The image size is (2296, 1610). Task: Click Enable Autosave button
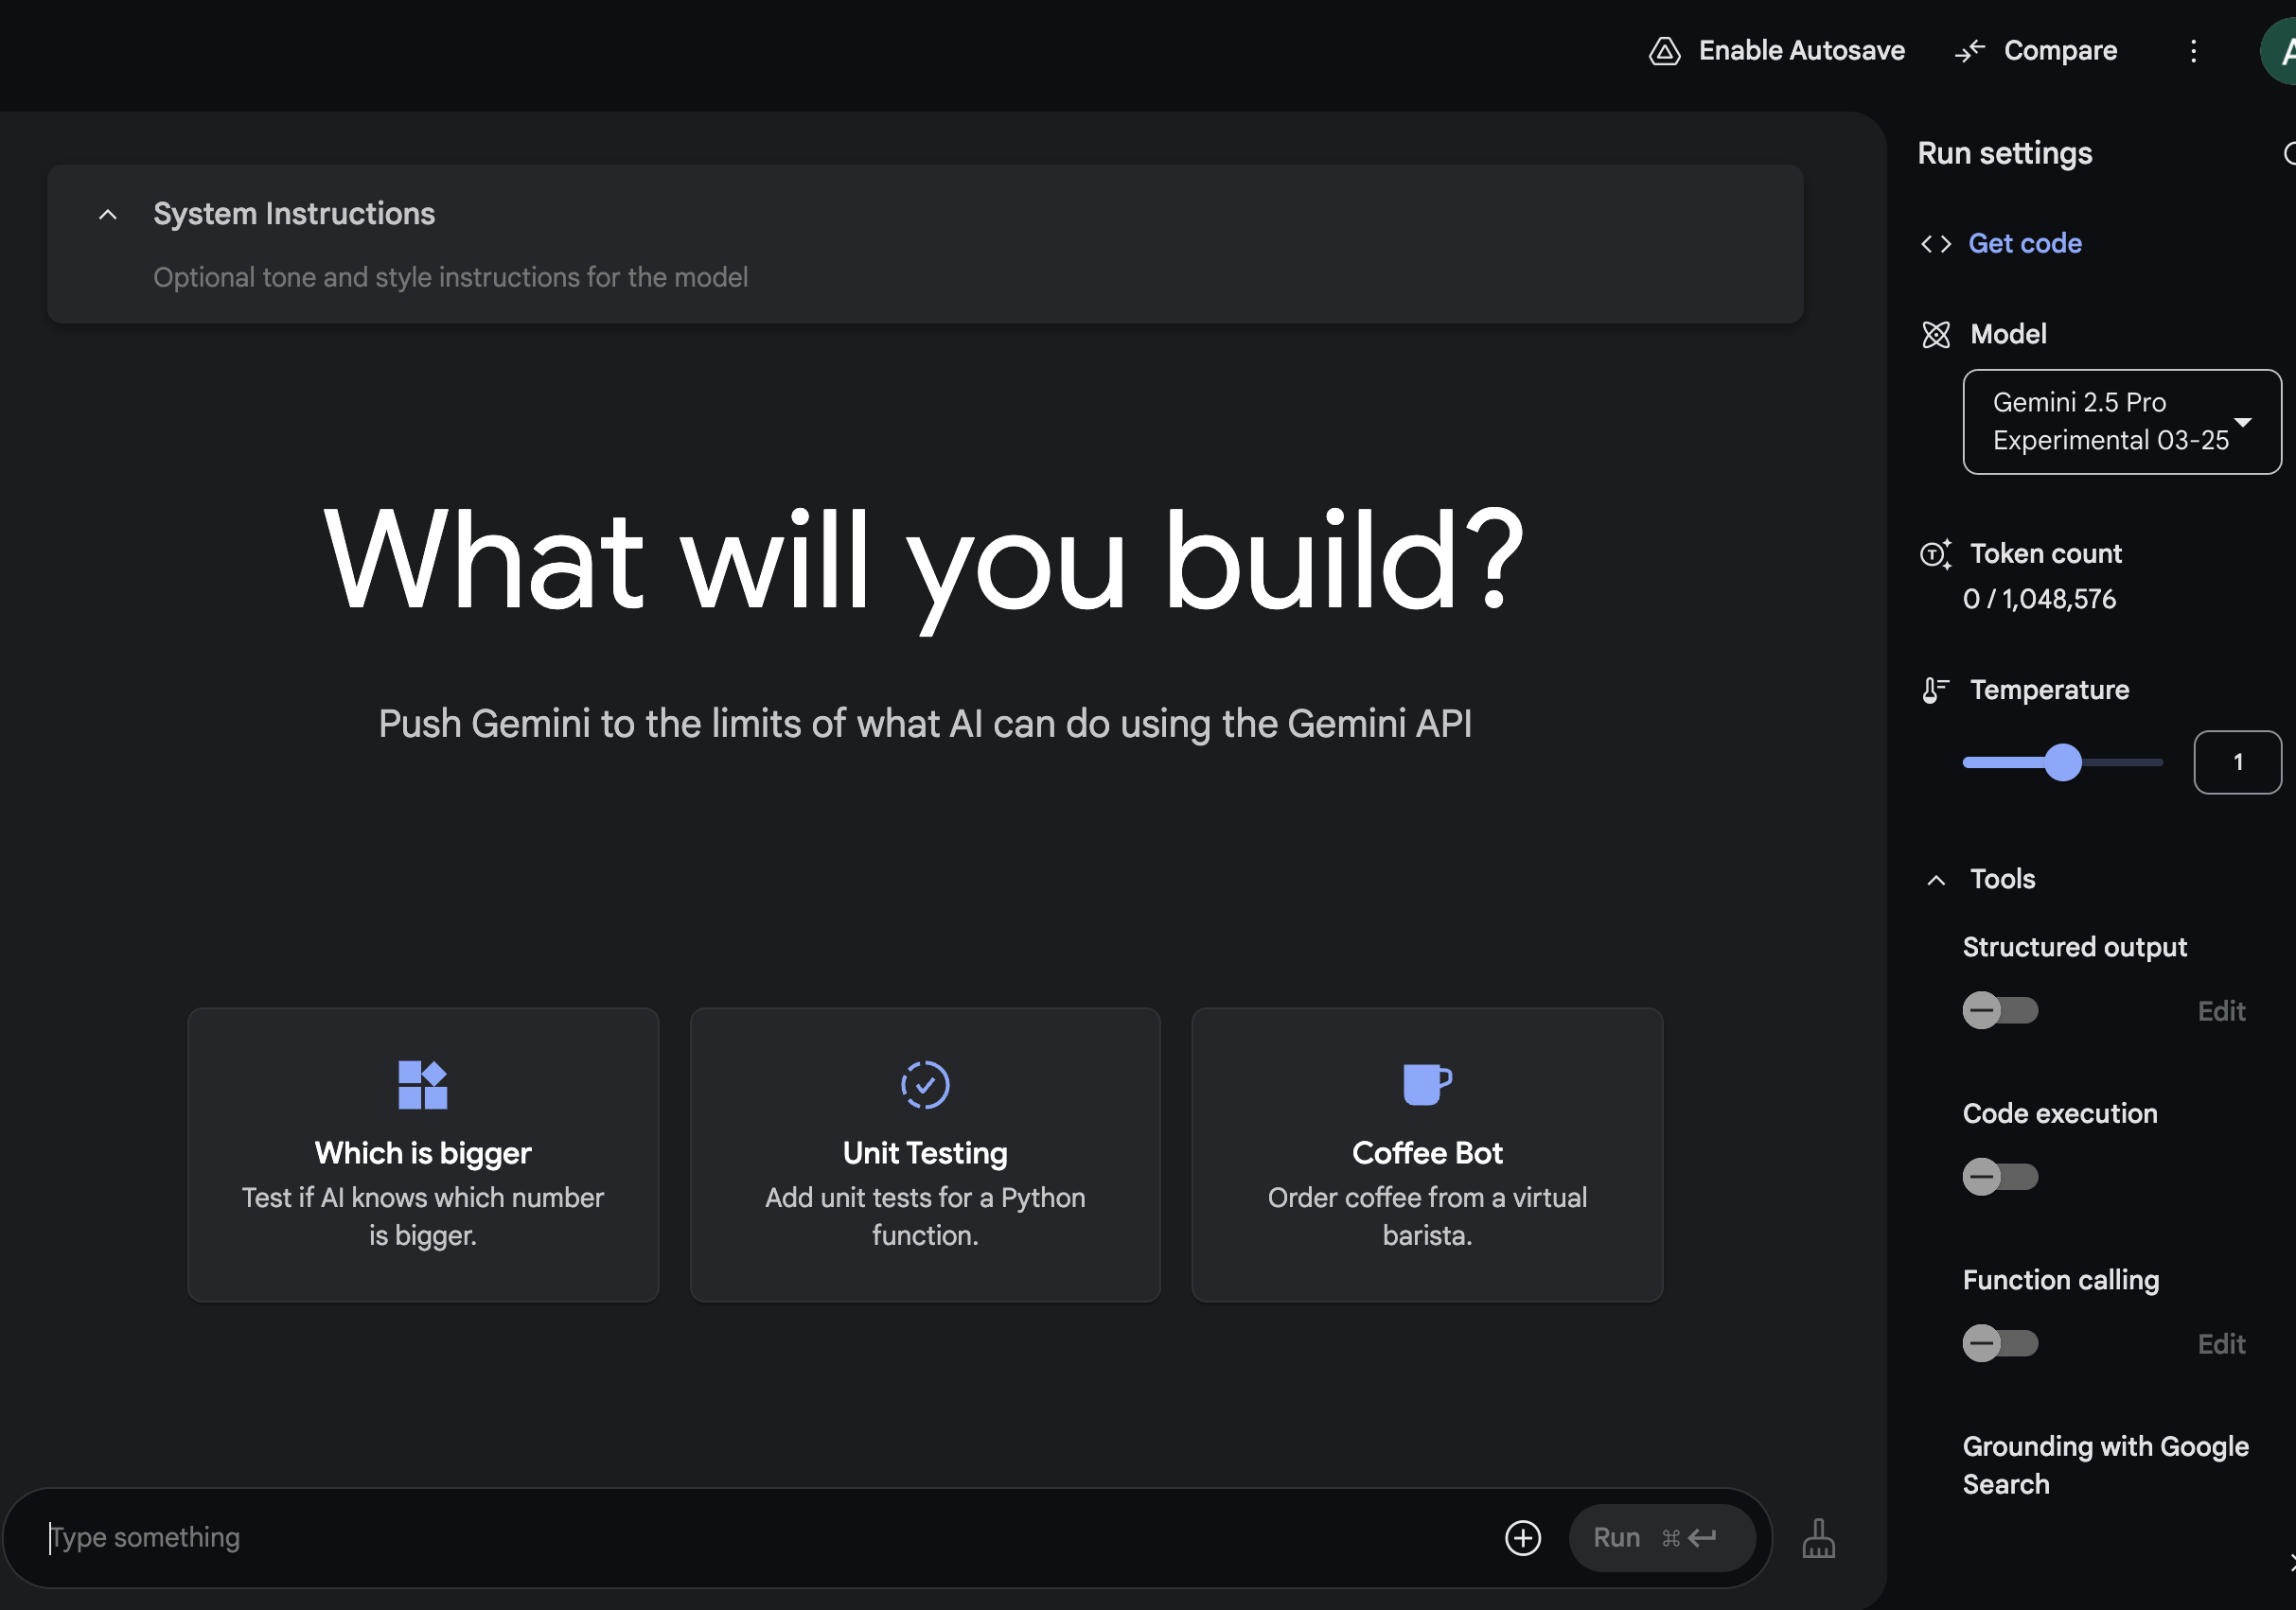pos(1777,51)
